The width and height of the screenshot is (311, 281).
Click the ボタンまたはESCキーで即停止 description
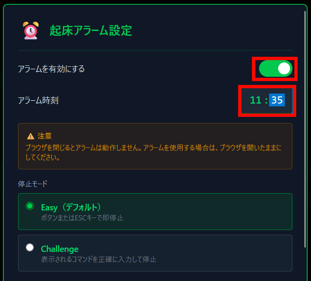pos(82,218)
